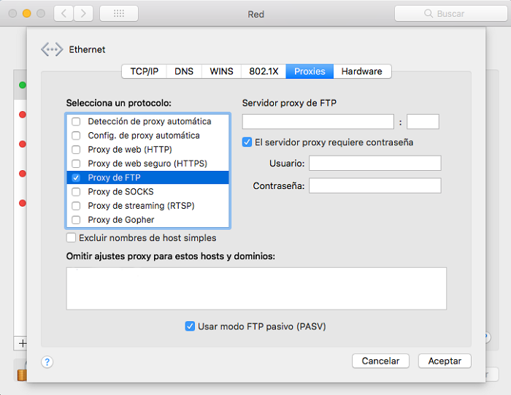Click the add network service plus button
The width and height of the screenshot is (511, 395).
pyautogui.click(x=22, y=342)
